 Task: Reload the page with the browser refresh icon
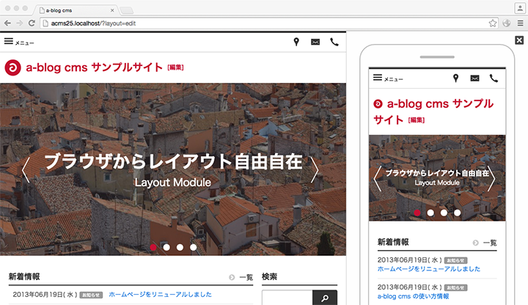pyautogui.click(x=32, y=23)
